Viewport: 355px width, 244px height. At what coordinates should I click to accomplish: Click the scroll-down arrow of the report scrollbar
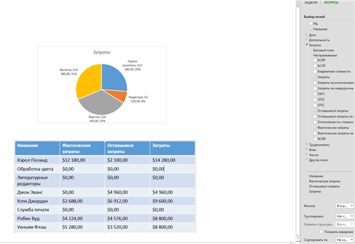click(298, 238)
